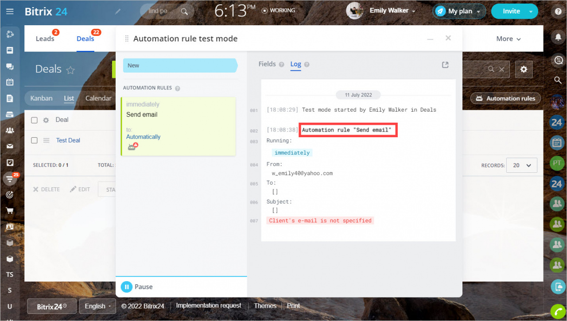Click the Automatically link in rule card
This screenshot has height=321, width=567.
(143, 137)
